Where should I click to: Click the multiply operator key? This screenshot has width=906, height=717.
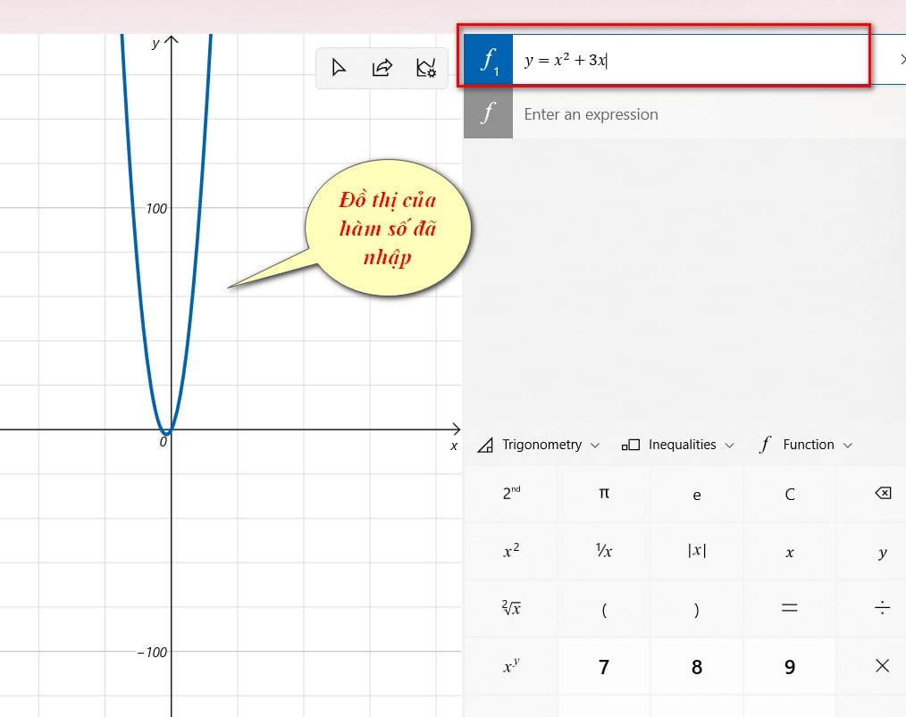[x=882, y=666]
